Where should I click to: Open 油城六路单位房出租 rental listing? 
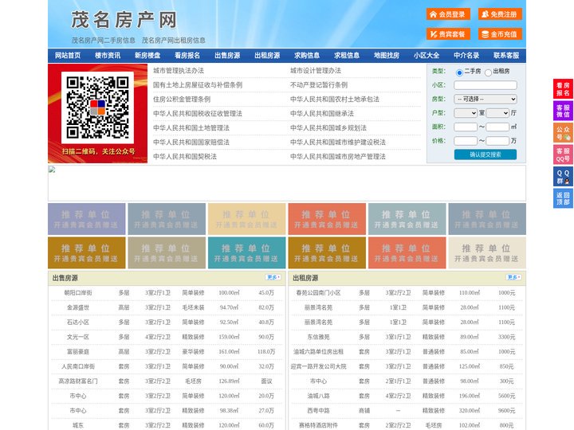point(318,351)
